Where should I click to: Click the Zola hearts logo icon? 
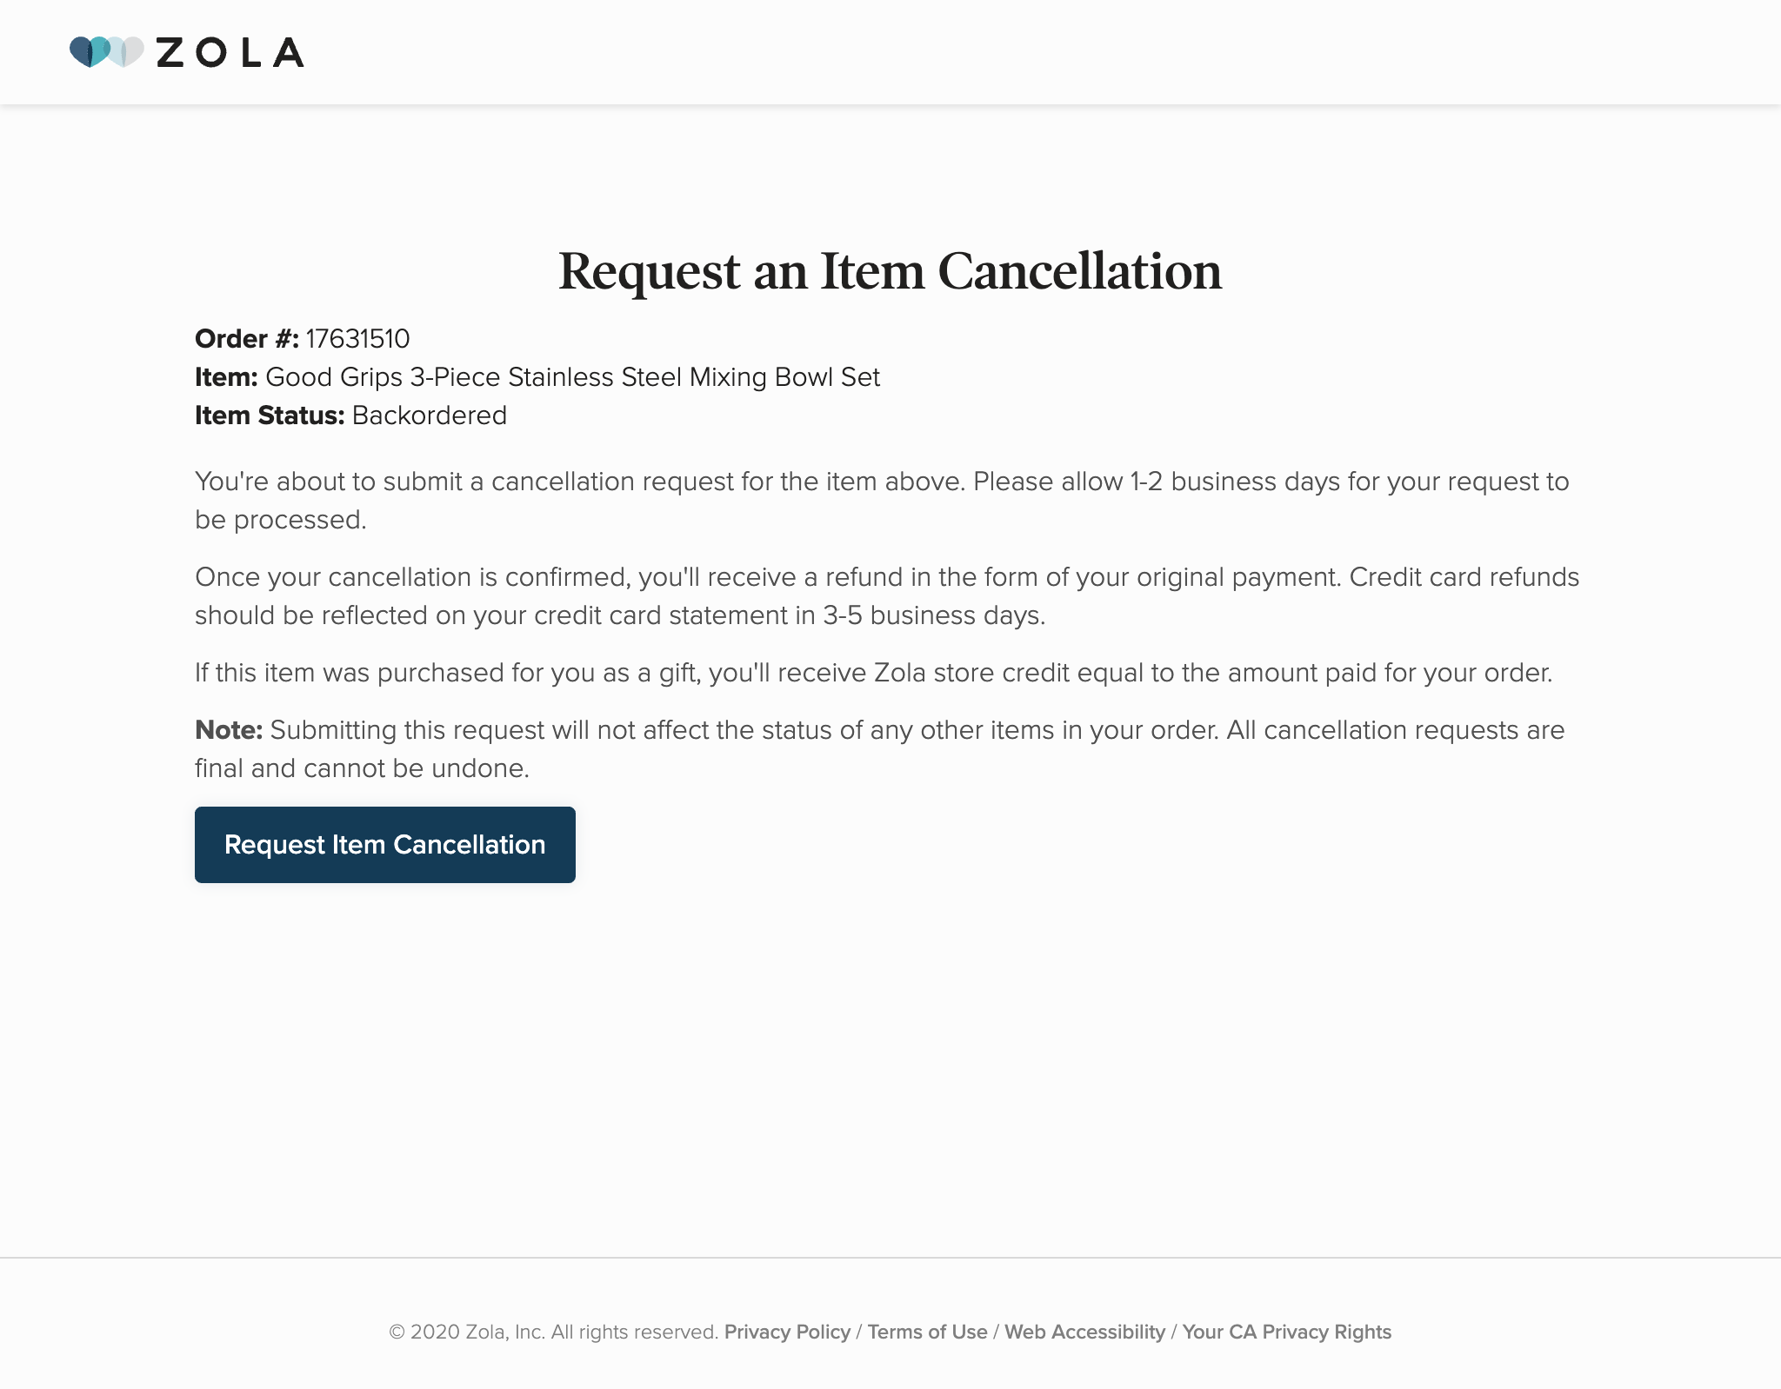[106, 52]
